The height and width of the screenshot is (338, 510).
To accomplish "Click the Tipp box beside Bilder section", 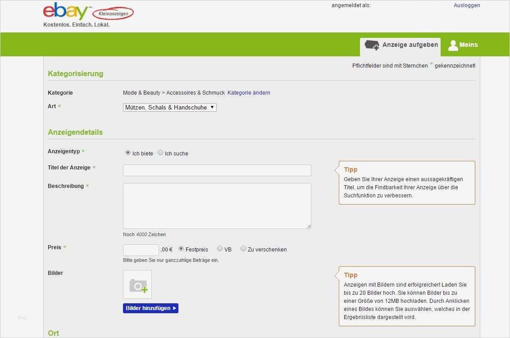I will 407,296.
